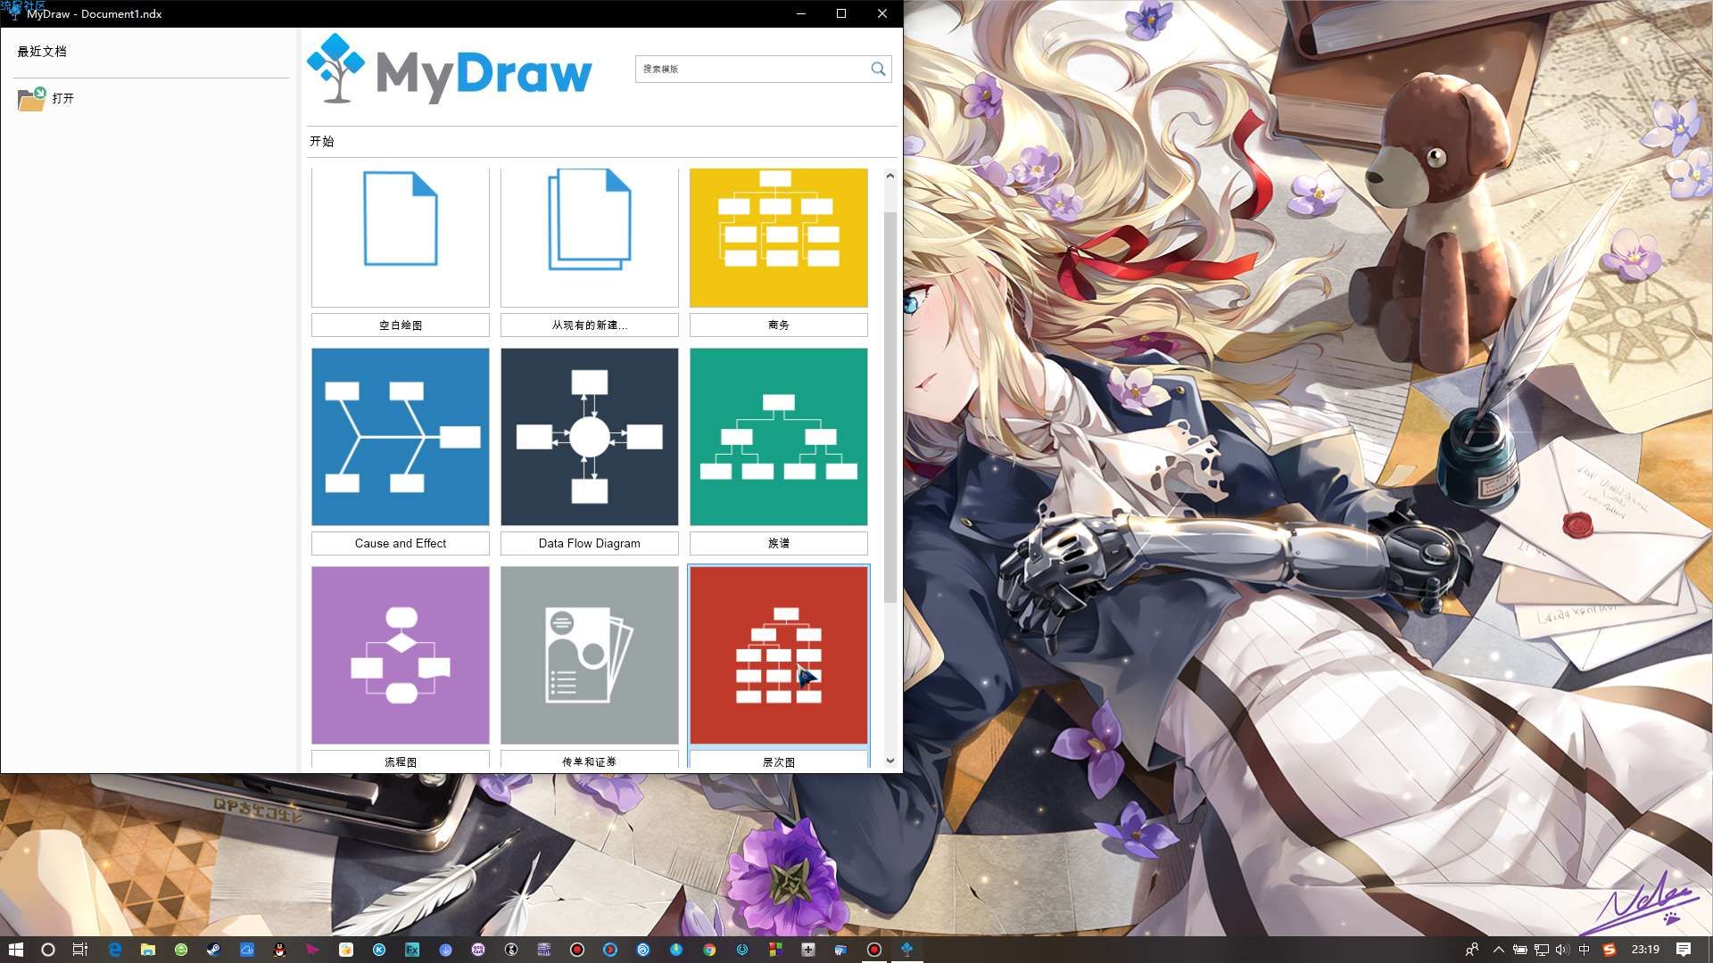Click the 商务 label button
This screenshot has height=963, width=1713.
click(x=779, y=325)
